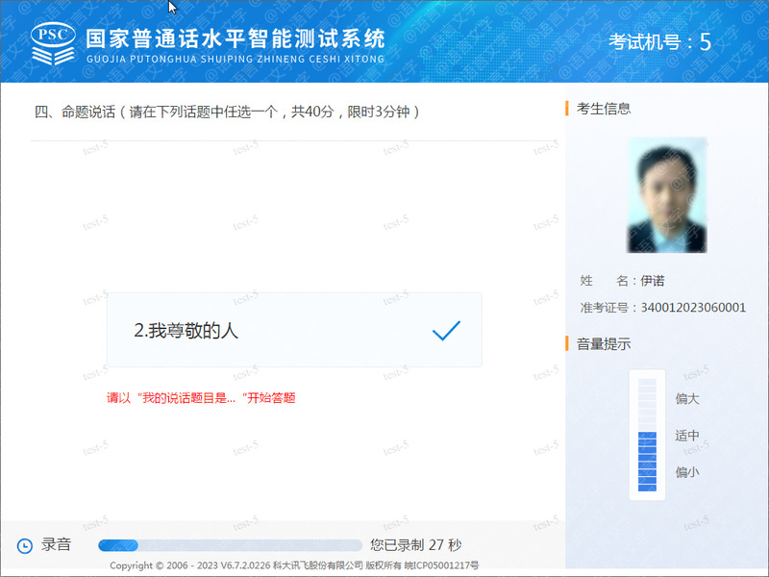Click the 偏大 volume label

click(687, 398)
